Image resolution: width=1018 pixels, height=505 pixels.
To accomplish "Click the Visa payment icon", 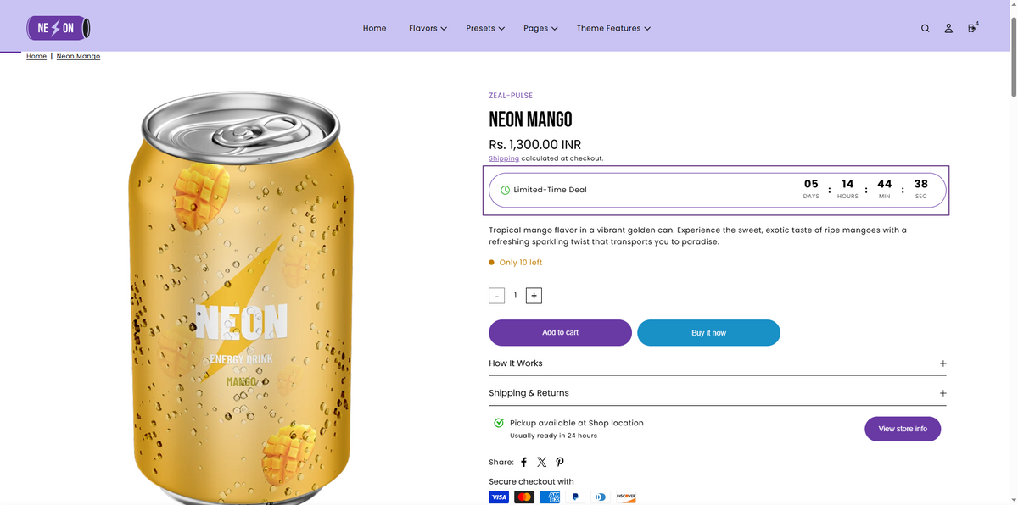I will (499, 497).
